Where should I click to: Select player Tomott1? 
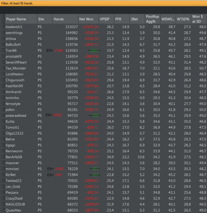[12, 127]
